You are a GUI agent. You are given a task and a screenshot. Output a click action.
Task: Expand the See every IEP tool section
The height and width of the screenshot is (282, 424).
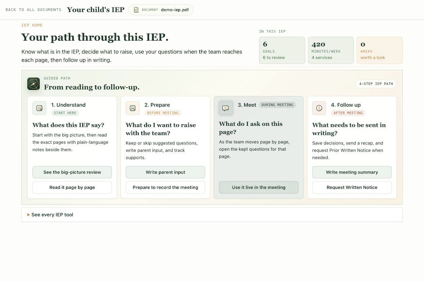pos(212,214)
